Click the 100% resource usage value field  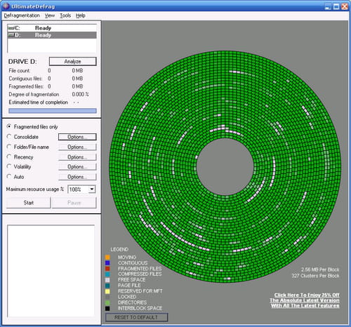78,189
